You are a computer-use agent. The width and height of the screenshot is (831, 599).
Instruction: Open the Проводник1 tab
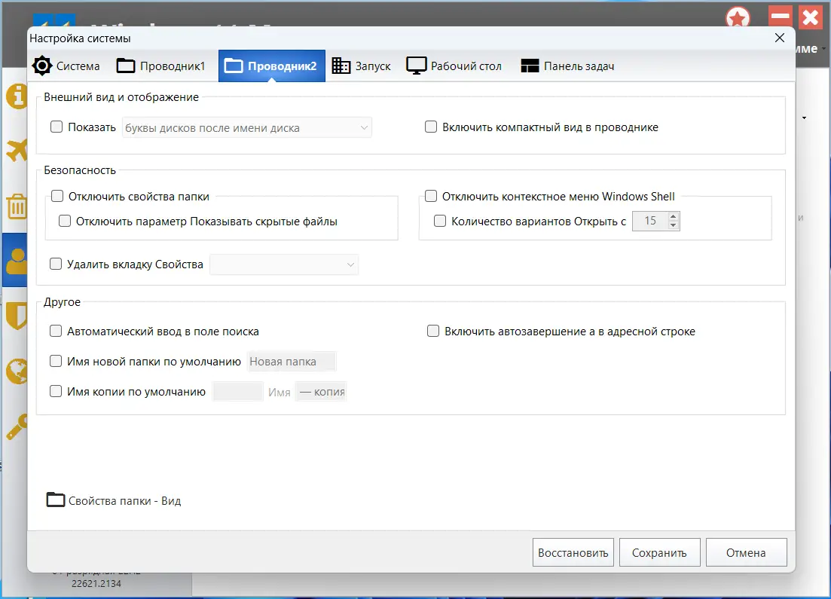click(x=161, y=66)
